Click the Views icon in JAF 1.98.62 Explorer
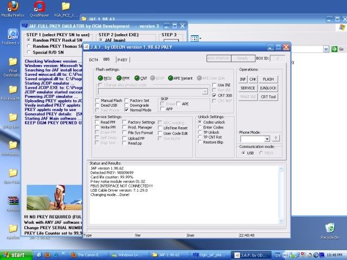Viewport: 347px width, 260px height. click(x=195, y=38)
